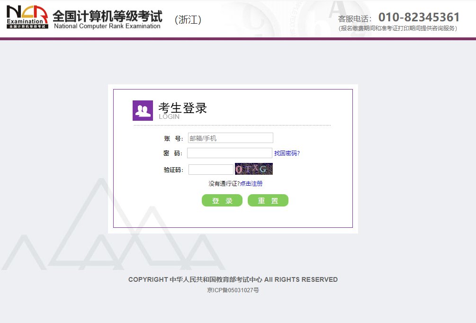Focus the password input field
This screenshot has height=323, width=476.
(230, 153)
